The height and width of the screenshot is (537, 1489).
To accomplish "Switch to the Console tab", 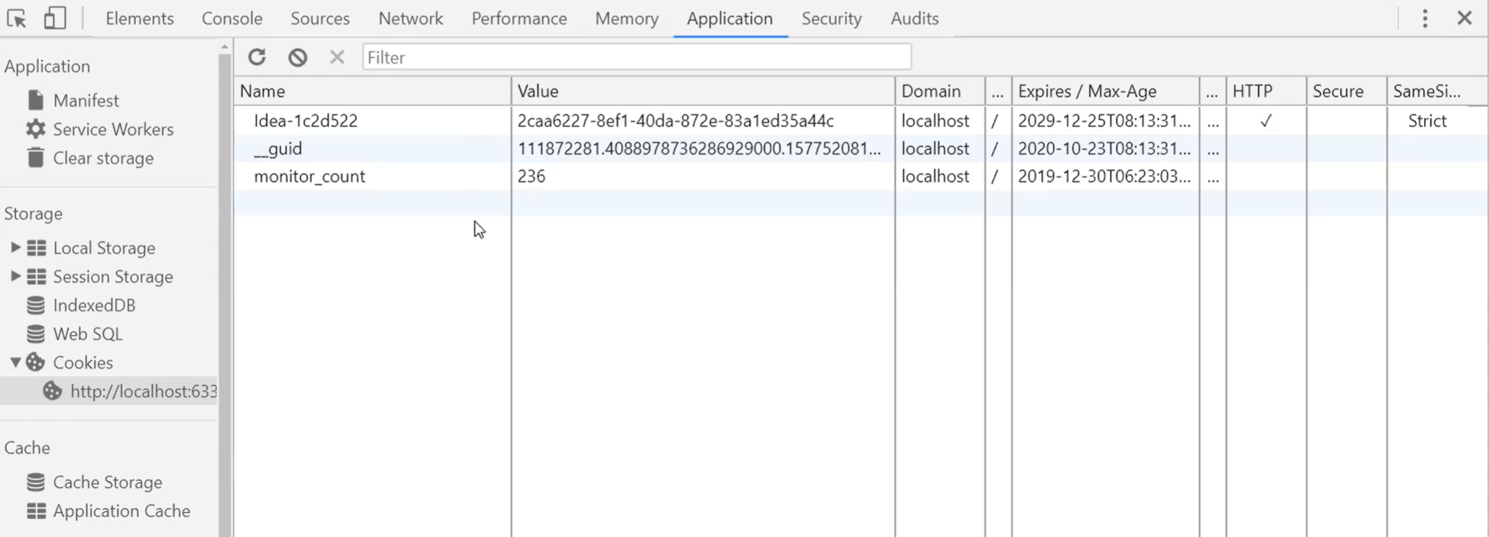I will click(x=231, y=18).
